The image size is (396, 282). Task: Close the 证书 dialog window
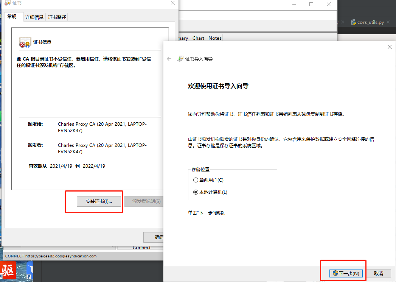point(173,3)
